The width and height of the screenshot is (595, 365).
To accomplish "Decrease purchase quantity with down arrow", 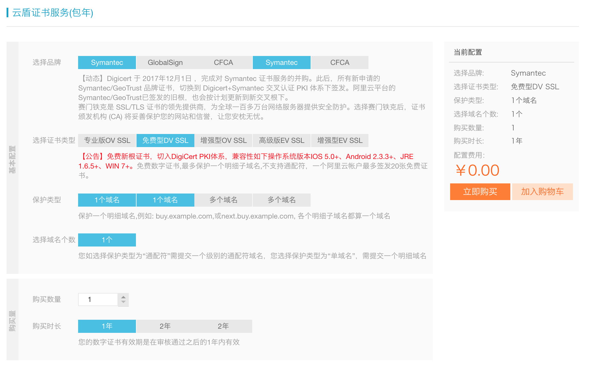I will click(x=123, y=302).
